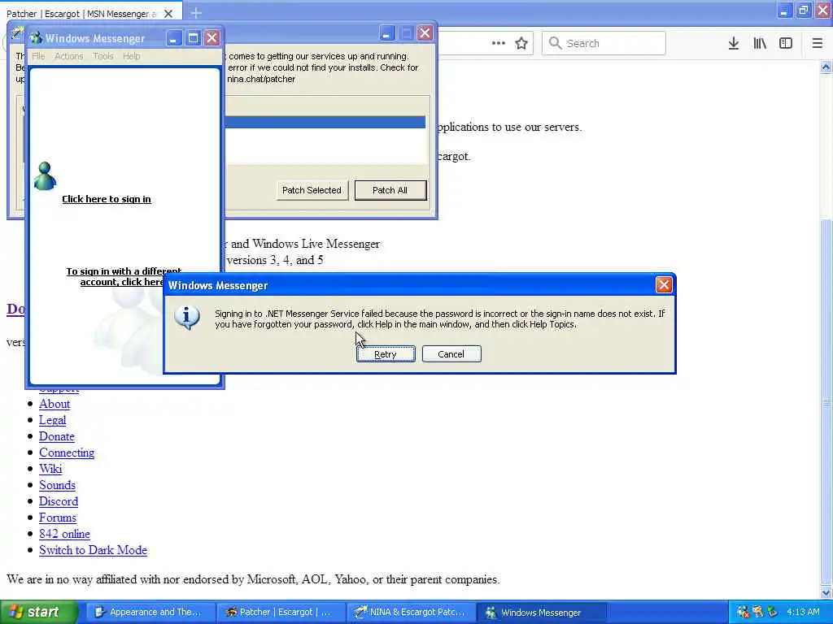Minimize the NINA & Escargot Patcher window
833x624 pixels.
(386, 33)
